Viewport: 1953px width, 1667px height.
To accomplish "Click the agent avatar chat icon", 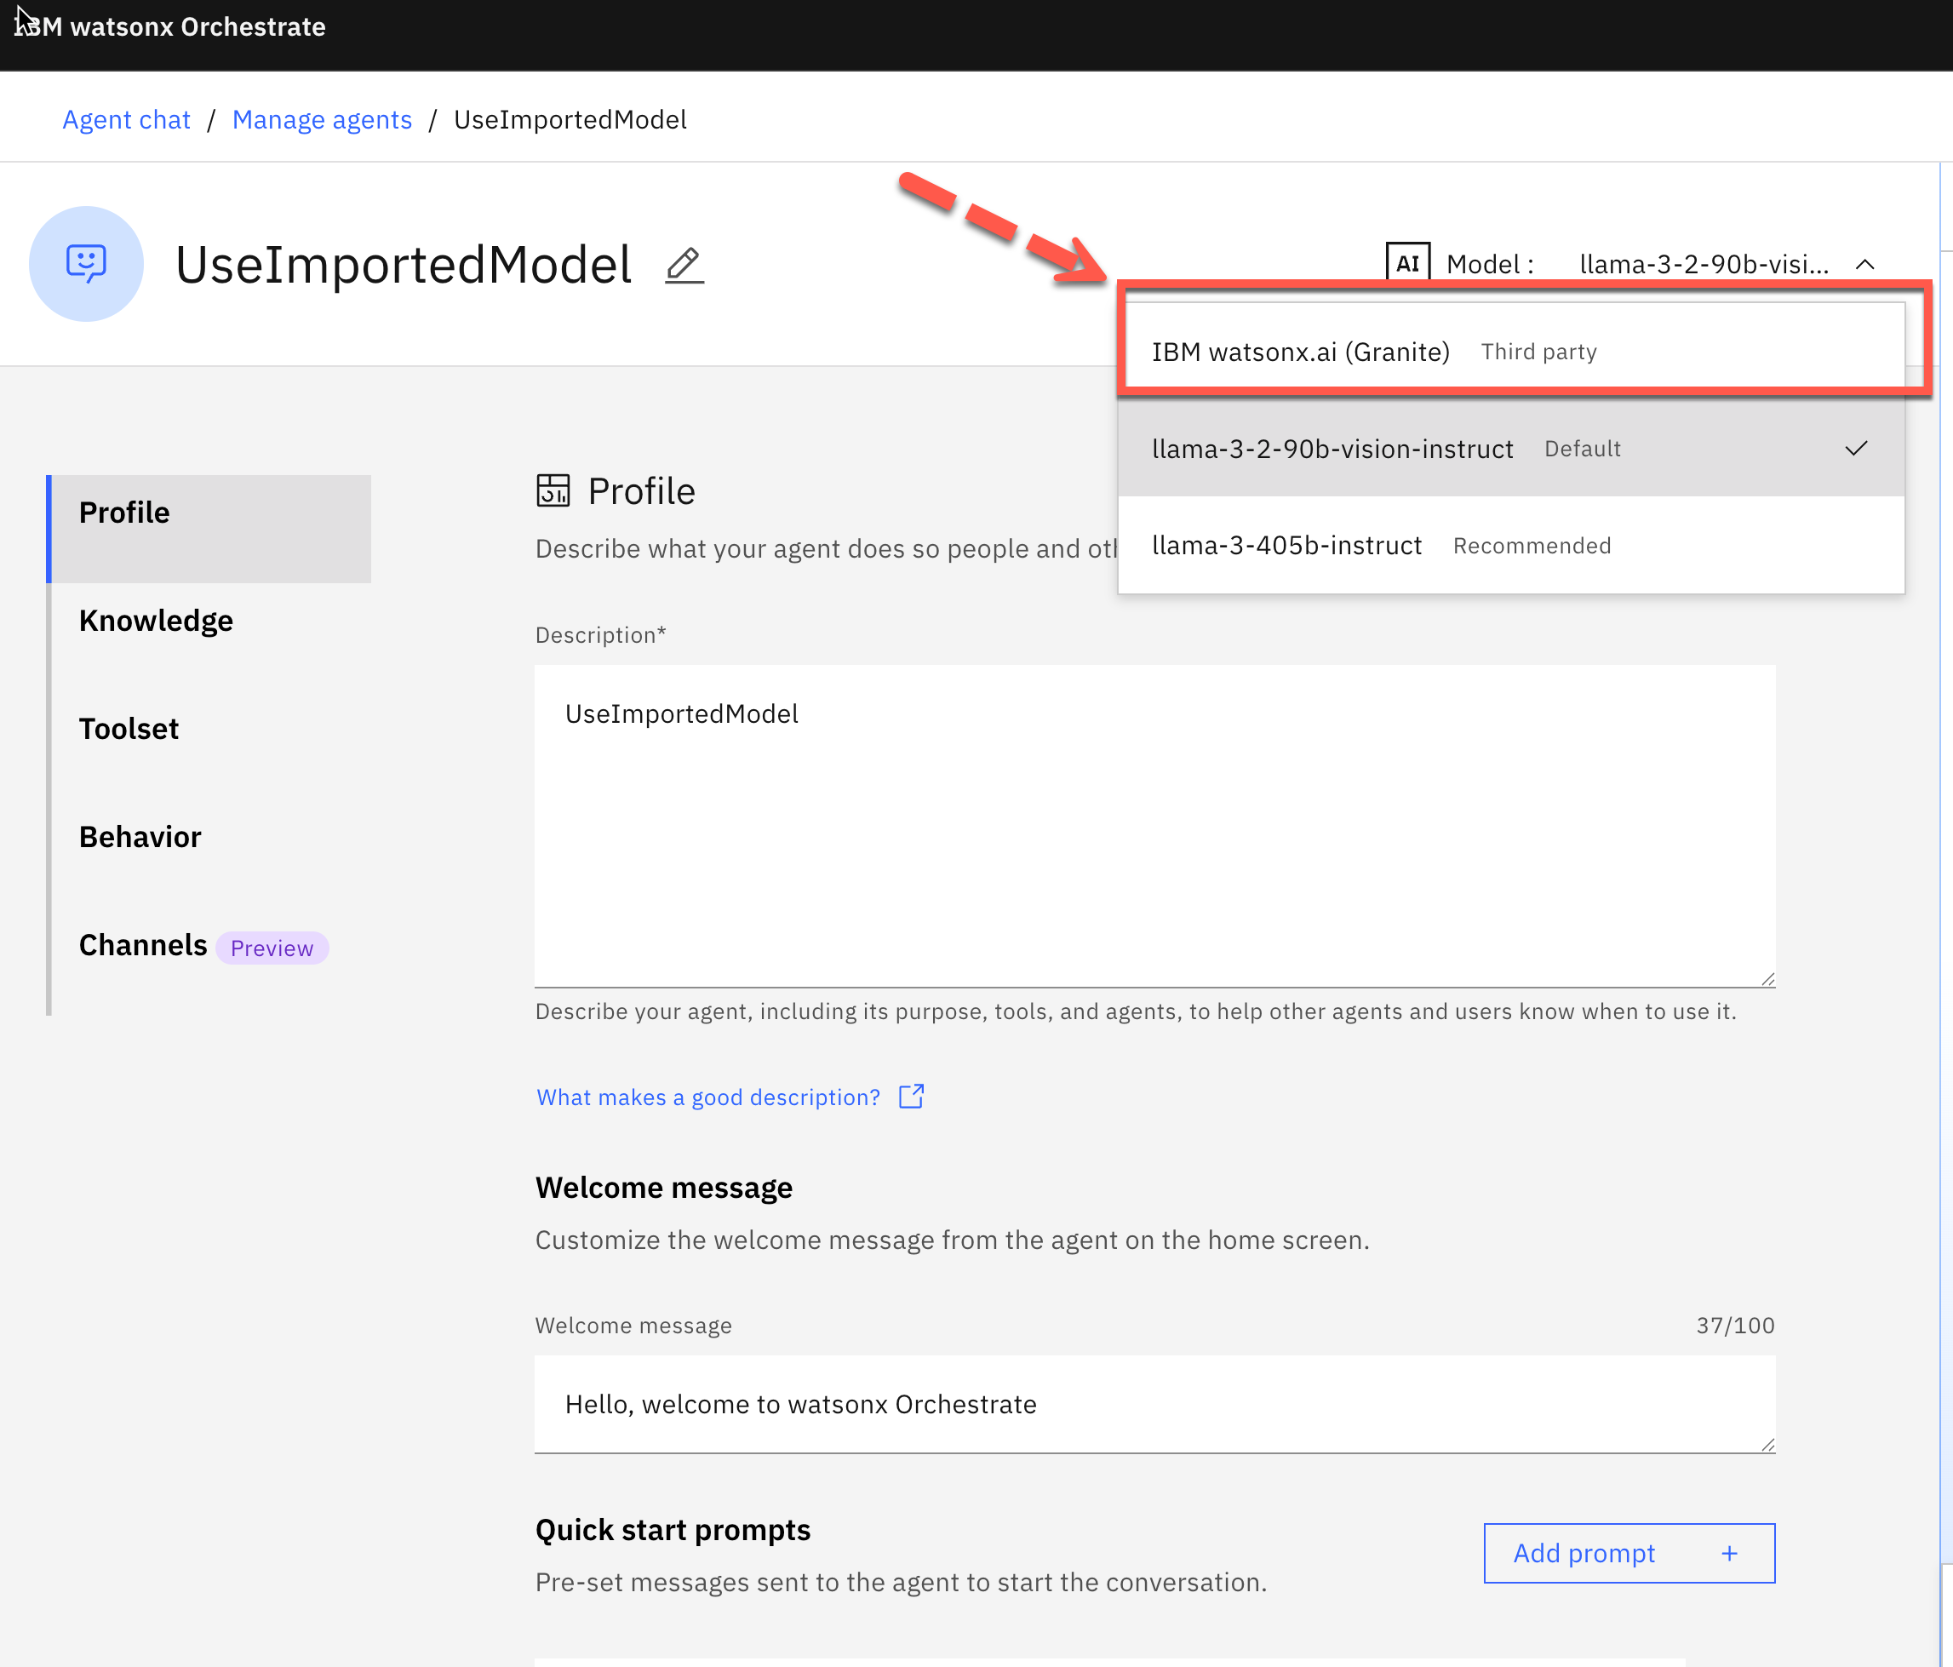I will [86, 264].
